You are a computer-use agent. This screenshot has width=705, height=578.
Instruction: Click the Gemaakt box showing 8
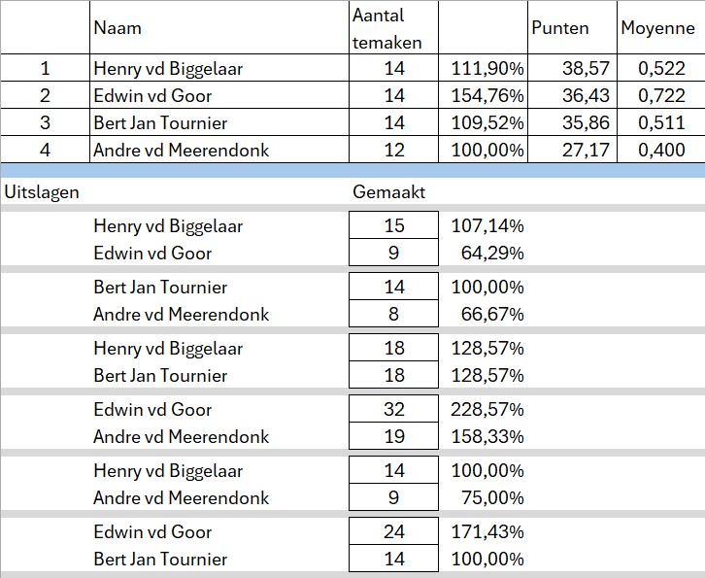pos(393,314)
